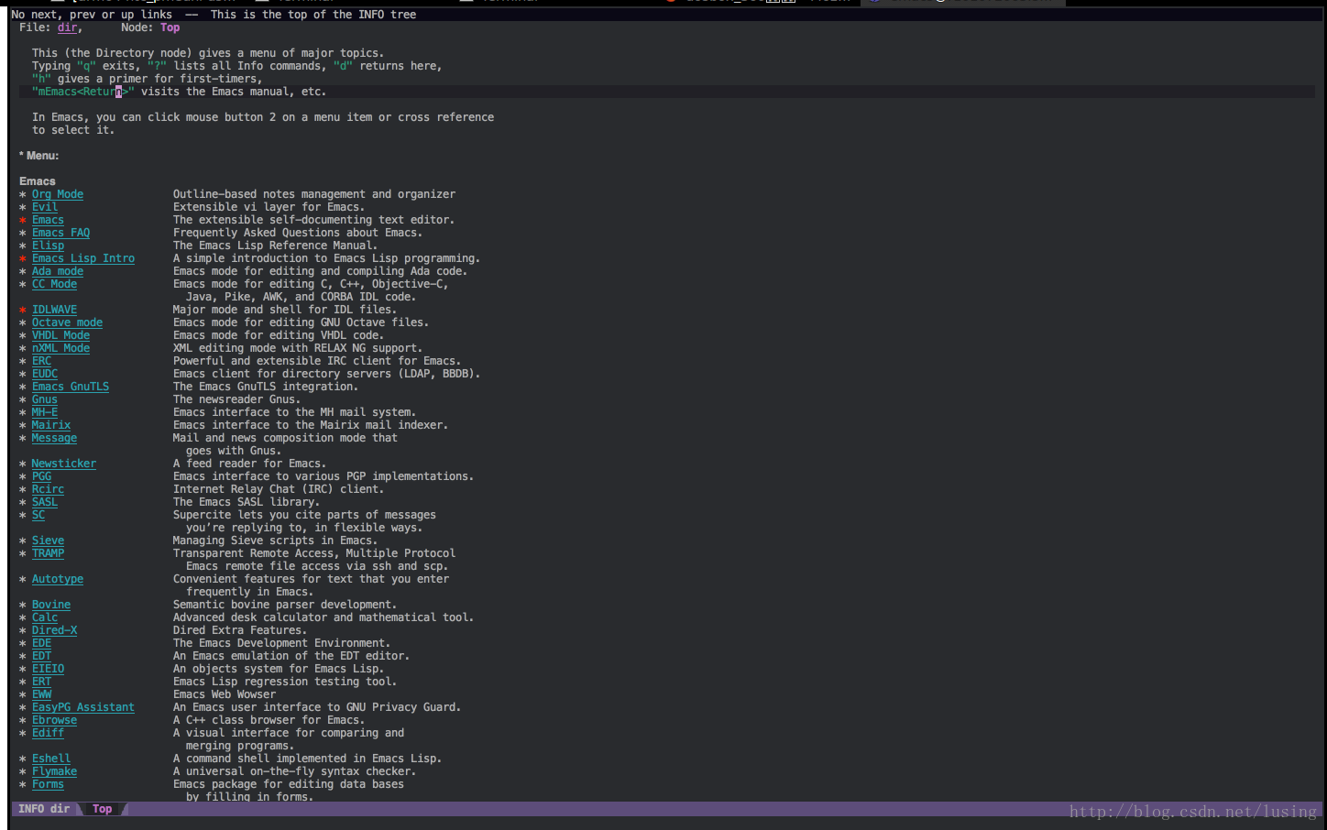Follow the Emacs manual link
1327x830 pixels.
point(48,220)
